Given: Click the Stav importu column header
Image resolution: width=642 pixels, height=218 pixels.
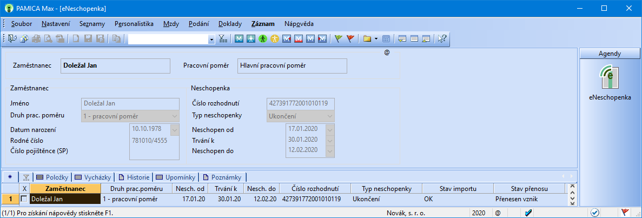Looking at the screenshot, I should (458, 188).
